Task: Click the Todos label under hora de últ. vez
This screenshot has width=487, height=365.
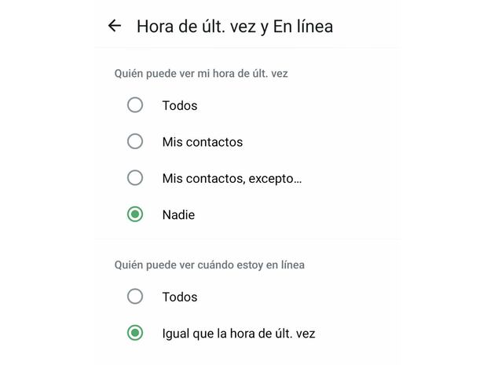Action: click(180, 105)
